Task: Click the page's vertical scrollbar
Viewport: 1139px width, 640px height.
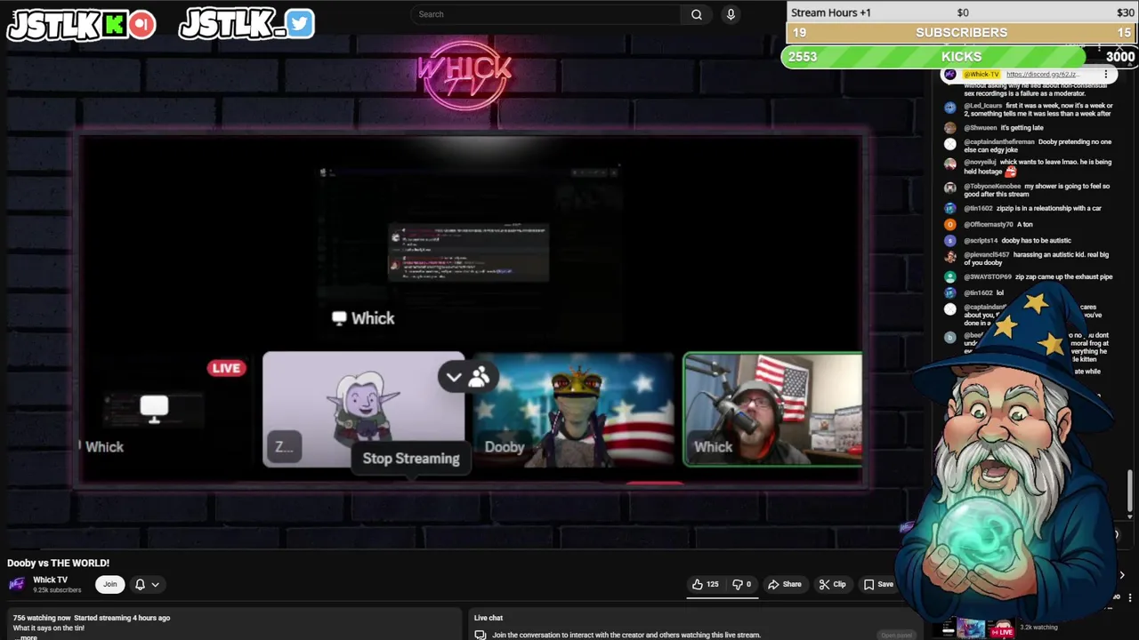Action: pyautogui.click(x=1131, y=491)
